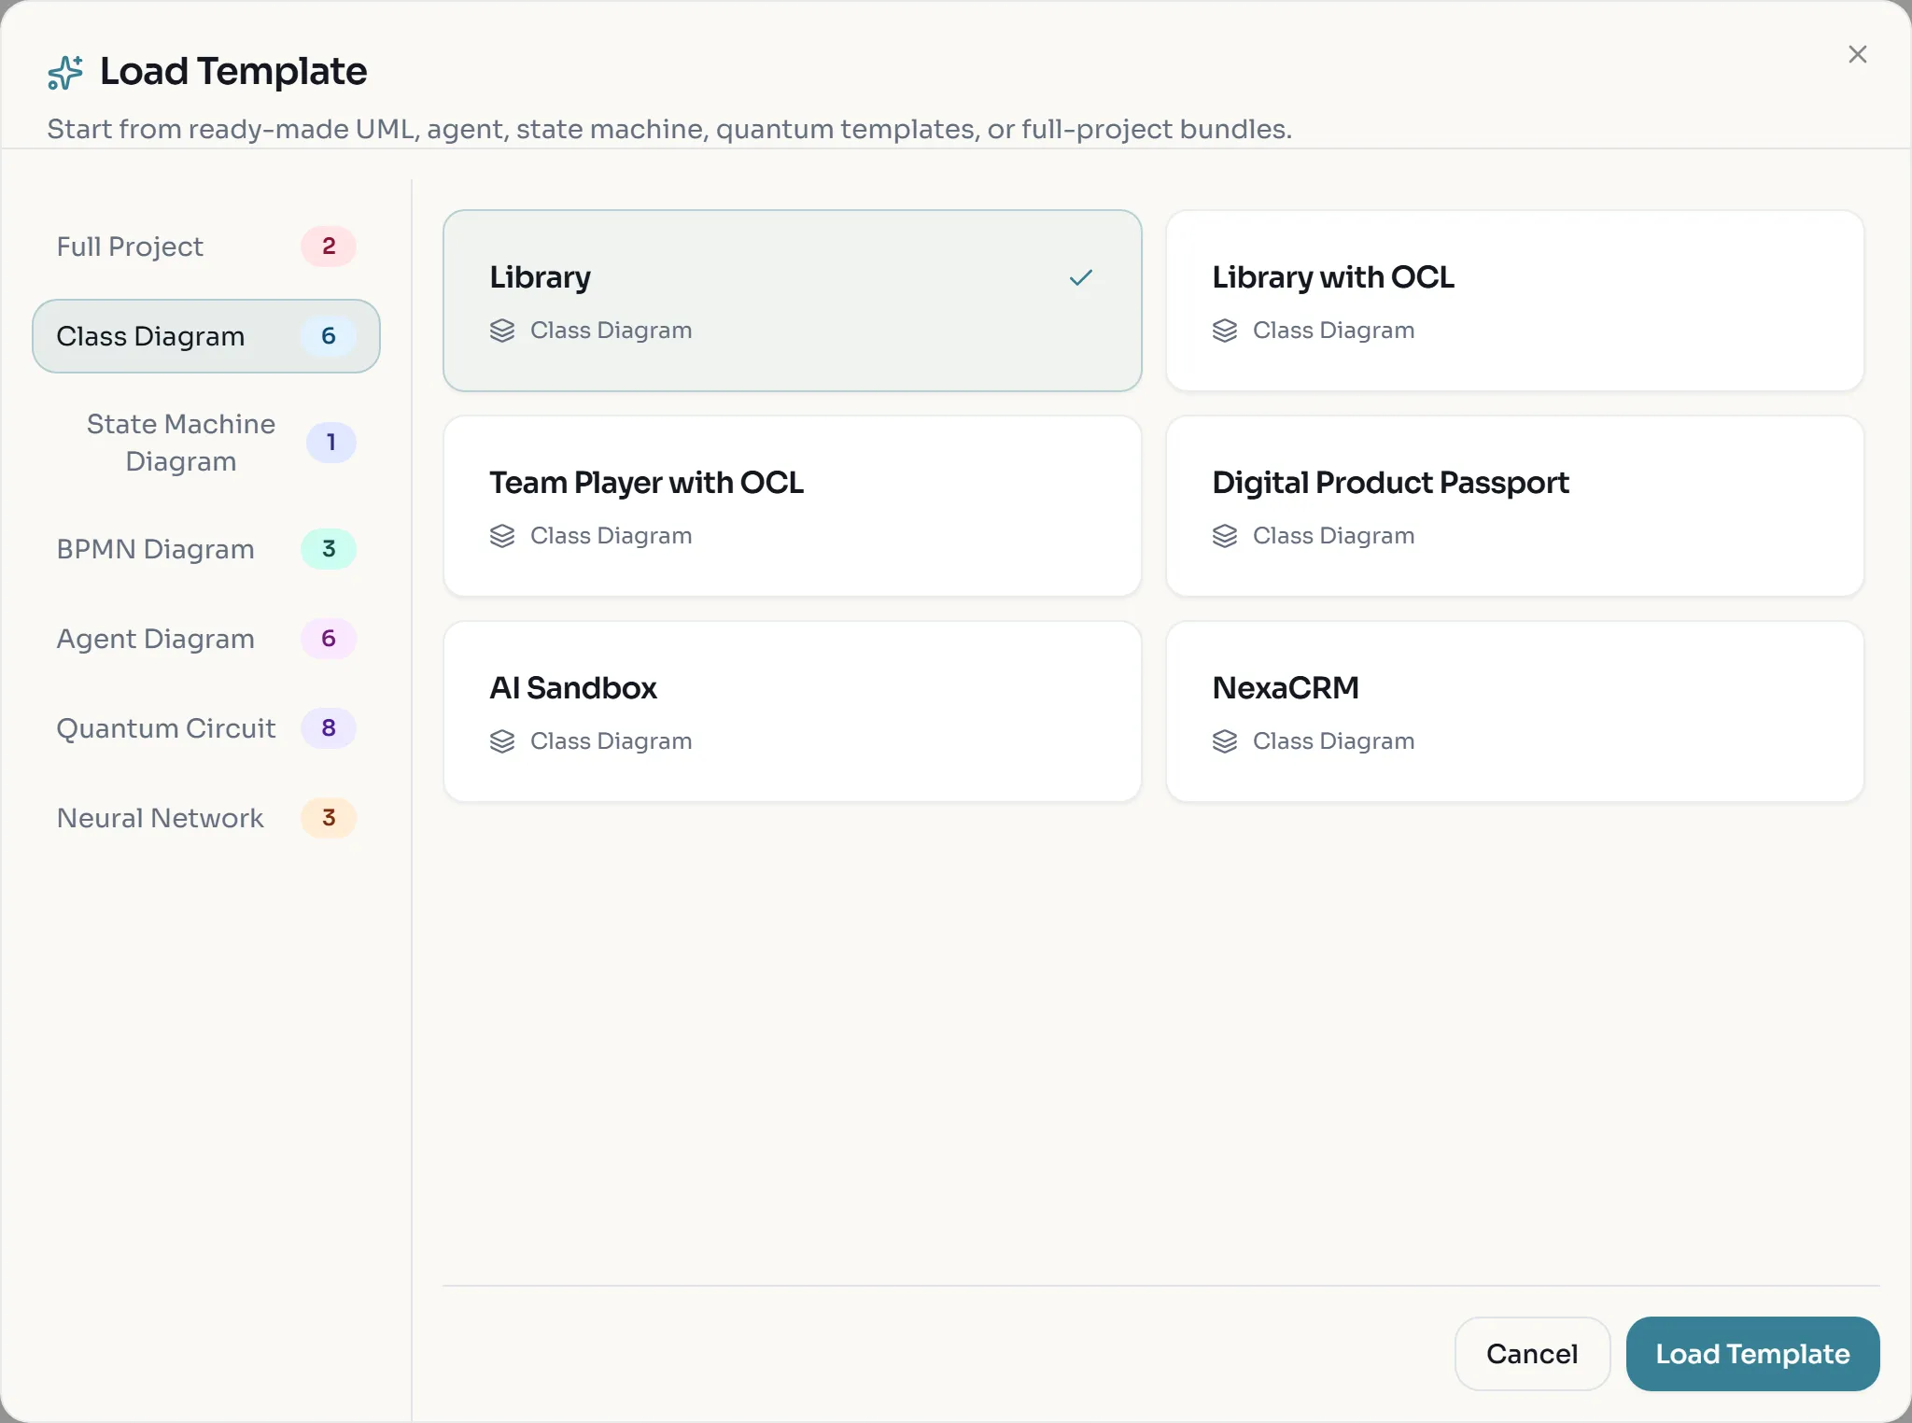Click the layers icon on the AI Sandbox card
The image size is (1912, 1423).
[502, 741]
